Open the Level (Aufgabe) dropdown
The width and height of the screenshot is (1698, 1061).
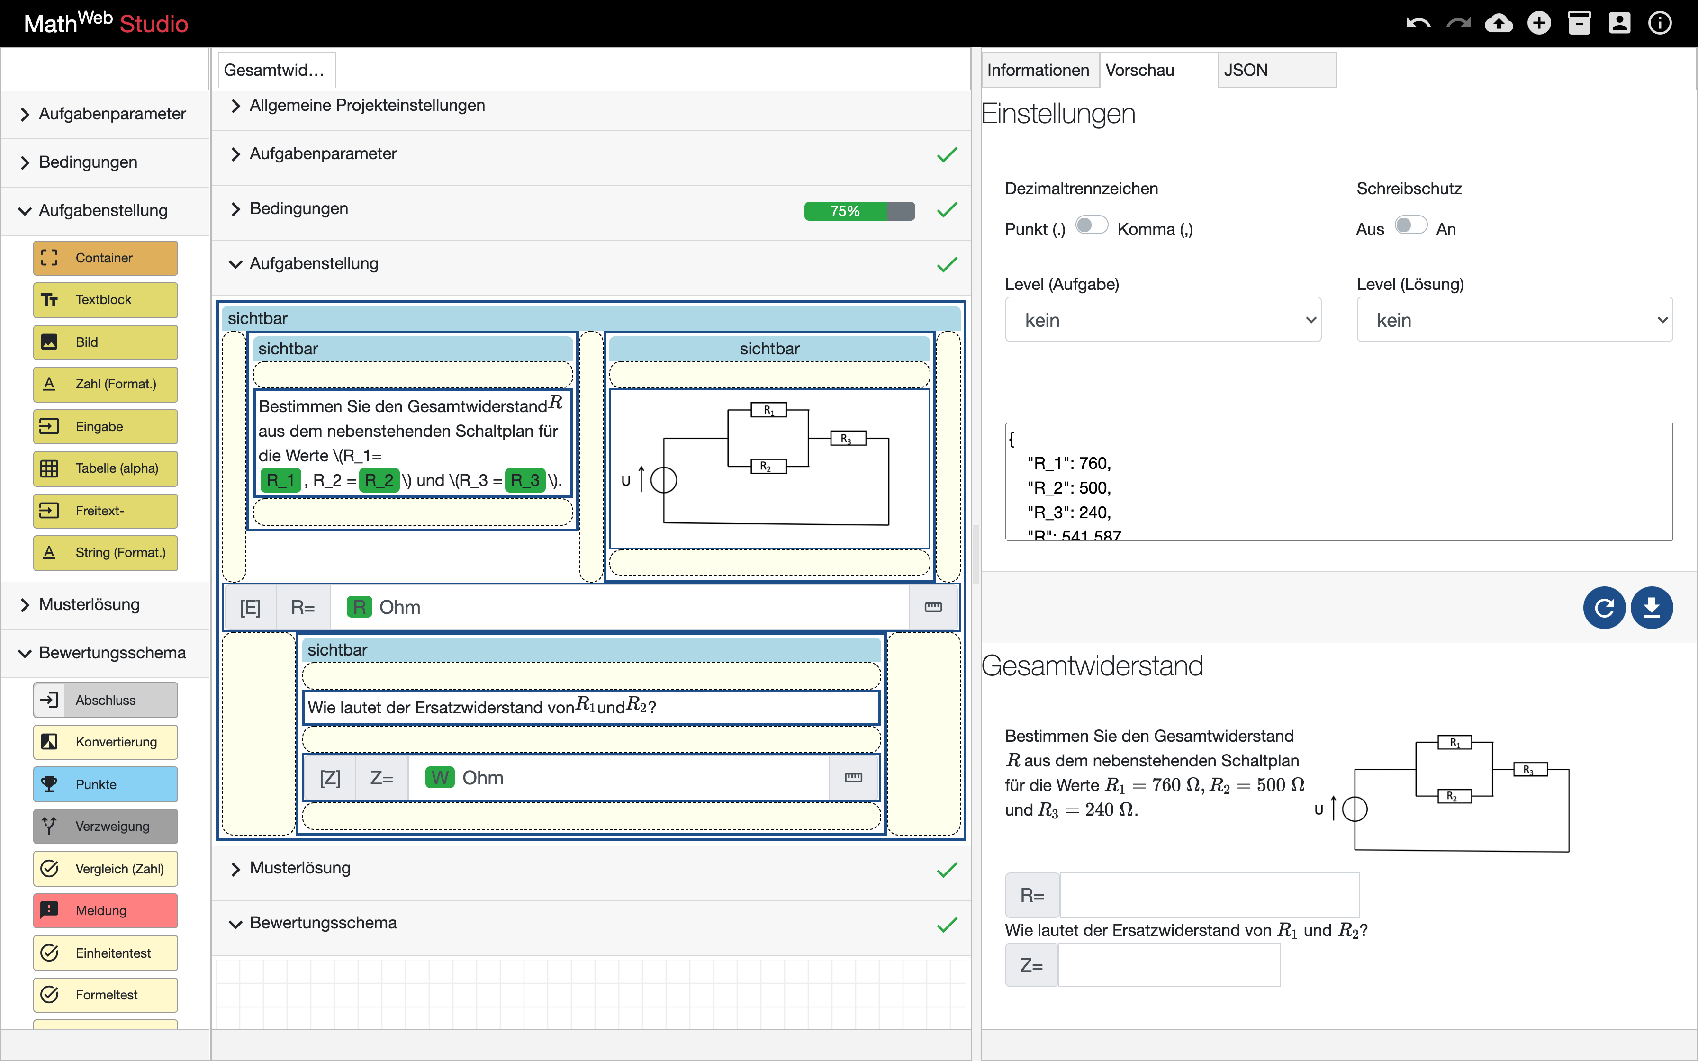tap(1163, 320)
